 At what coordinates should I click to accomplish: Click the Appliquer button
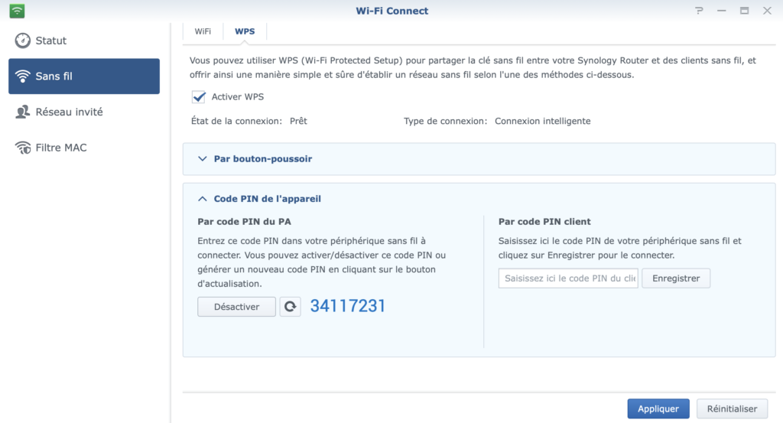[x=658, y=408]
